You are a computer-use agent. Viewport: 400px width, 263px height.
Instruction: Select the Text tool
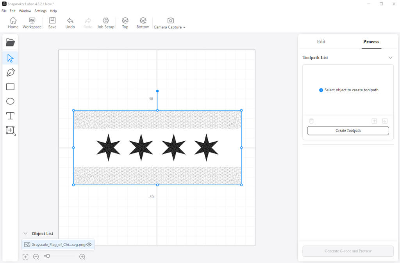(x=10, y=116)
